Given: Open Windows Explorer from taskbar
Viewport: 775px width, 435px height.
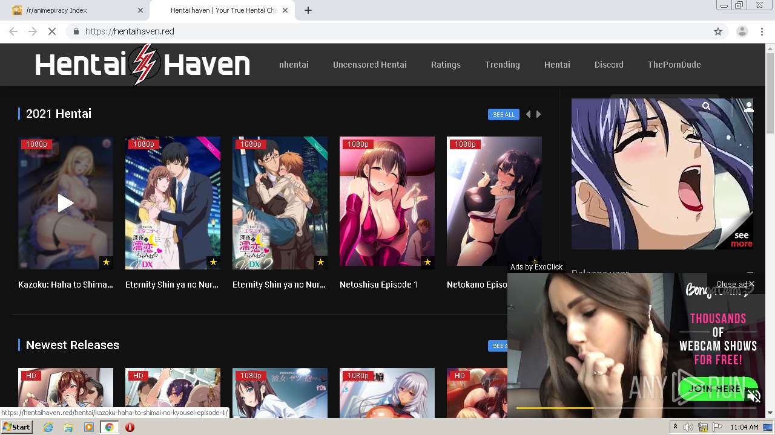Looking at the screenshot, I should coord(68,427).
